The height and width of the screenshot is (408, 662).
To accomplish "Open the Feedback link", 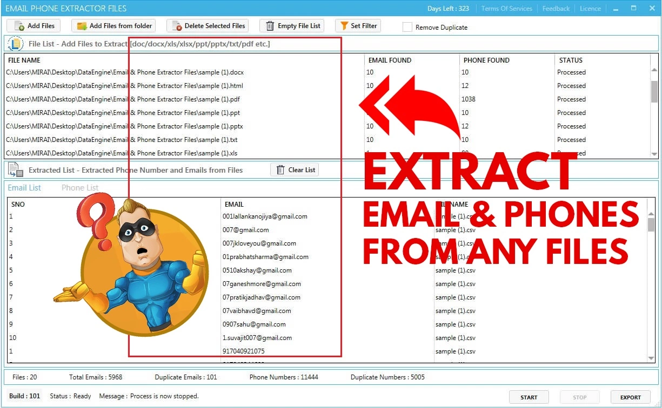I will point(556,9).
